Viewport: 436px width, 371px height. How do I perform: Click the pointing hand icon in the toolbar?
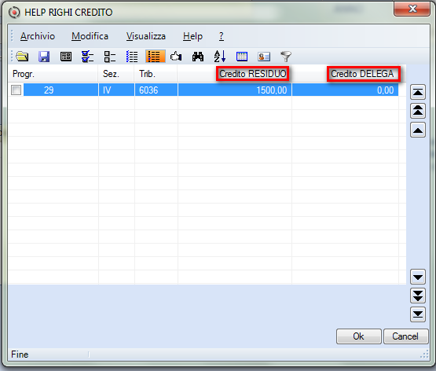tap(176, 57)
